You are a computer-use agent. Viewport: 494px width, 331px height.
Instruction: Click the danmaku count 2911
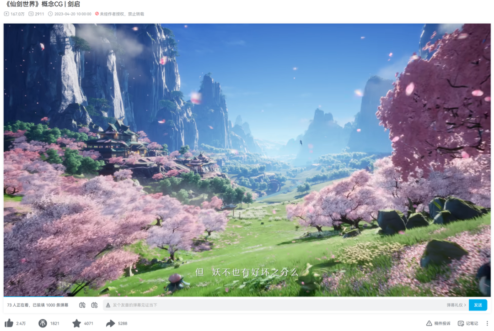[x=36, y=14]
